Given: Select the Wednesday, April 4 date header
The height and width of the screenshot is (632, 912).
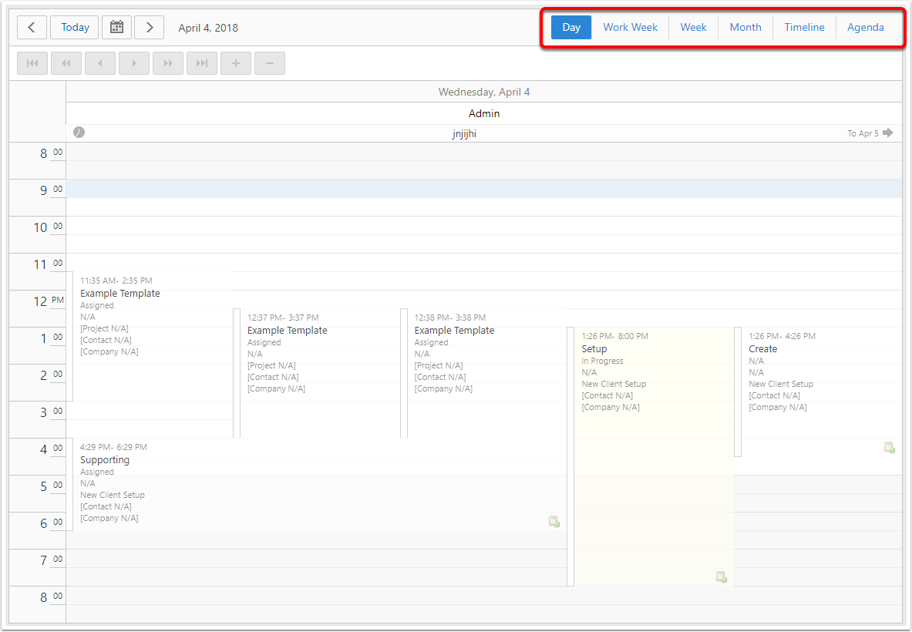Looking at the screenshot, I should (484, 92).
